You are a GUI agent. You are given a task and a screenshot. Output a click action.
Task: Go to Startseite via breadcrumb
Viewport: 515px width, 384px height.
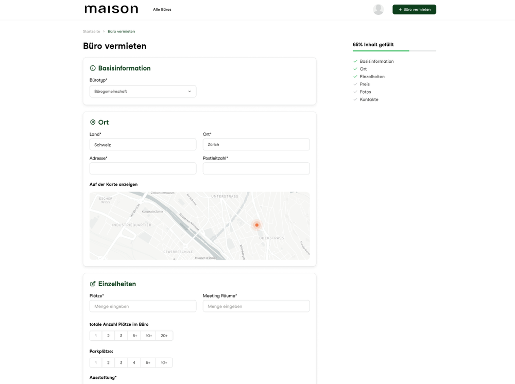coord(92,31)
